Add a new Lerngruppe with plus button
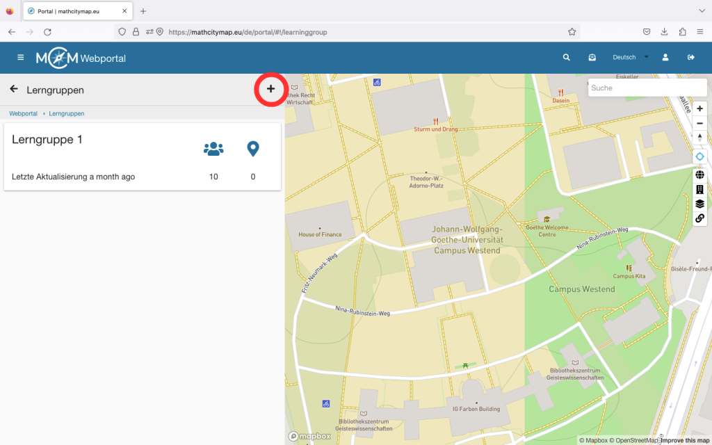Image resolution: width=712 pixels, height=445 pixels. (270, 89)
